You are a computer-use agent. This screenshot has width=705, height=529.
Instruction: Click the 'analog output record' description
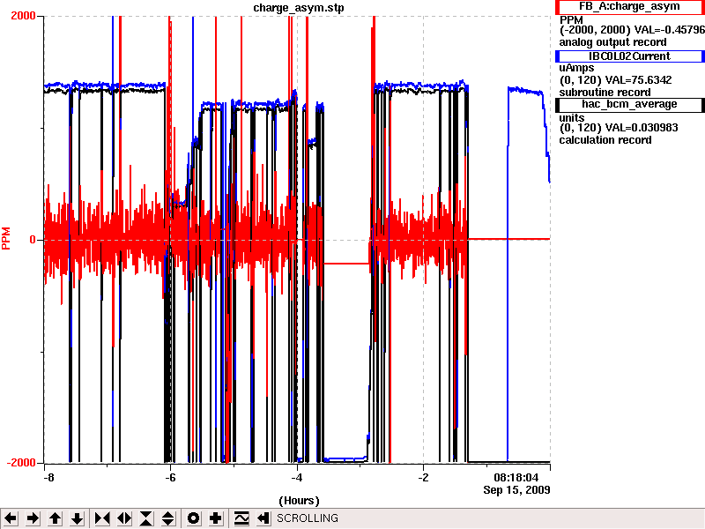pos(612,42)
